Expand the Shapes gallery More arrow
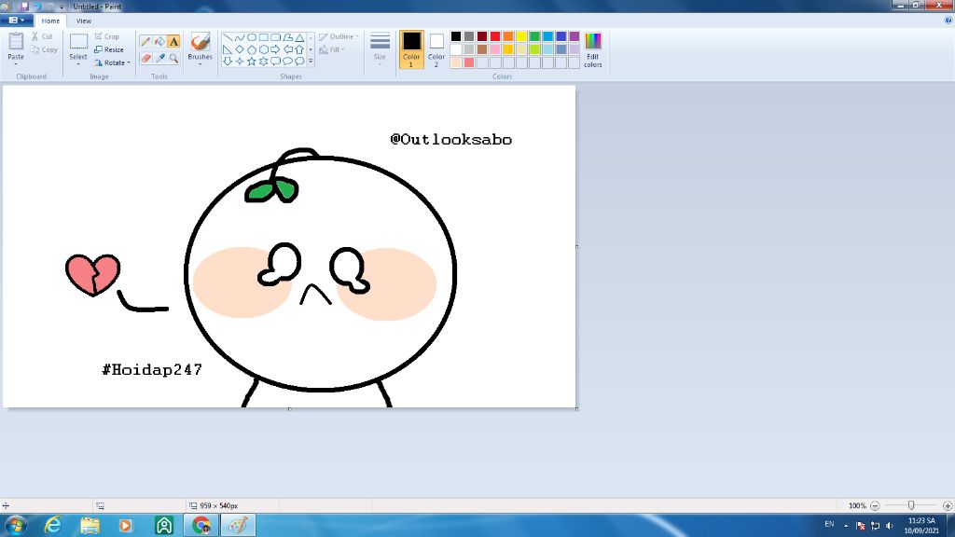The height and width of the screenshot is (537, 955). [311, 61]
